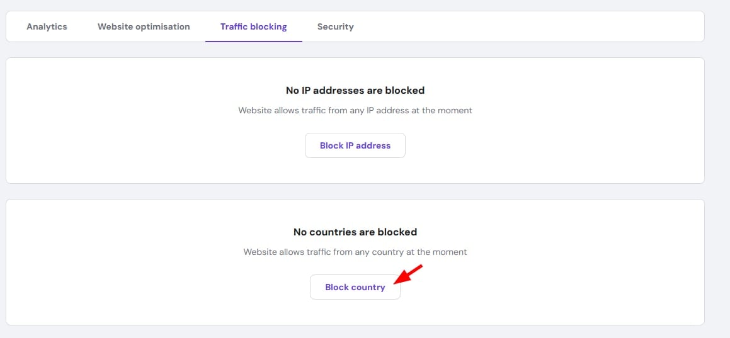Go to the Security tab

(336, 26)
